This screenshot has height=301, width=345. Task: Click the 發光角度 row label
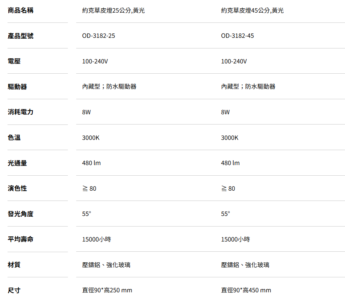pyautogui.click(x=21, y=214)
